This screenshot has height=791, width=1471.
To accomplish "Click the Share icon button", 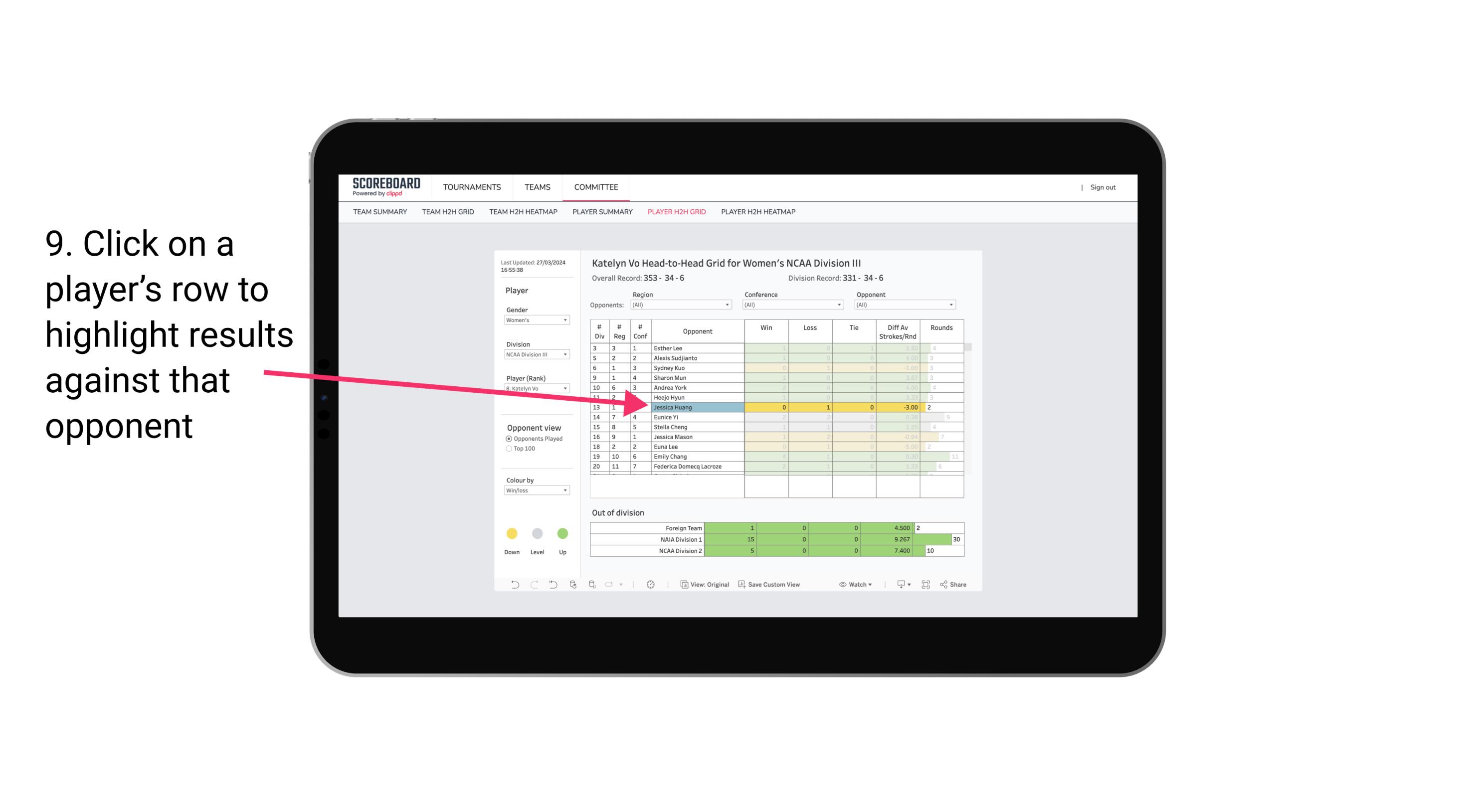I will (958, 586).
